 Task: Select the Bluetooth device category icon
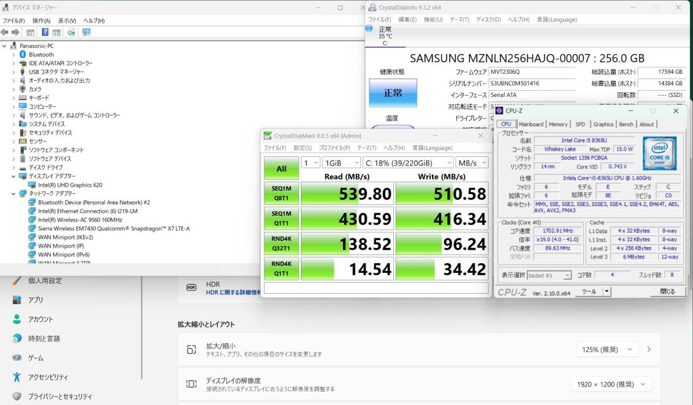(x=23, y=54)
